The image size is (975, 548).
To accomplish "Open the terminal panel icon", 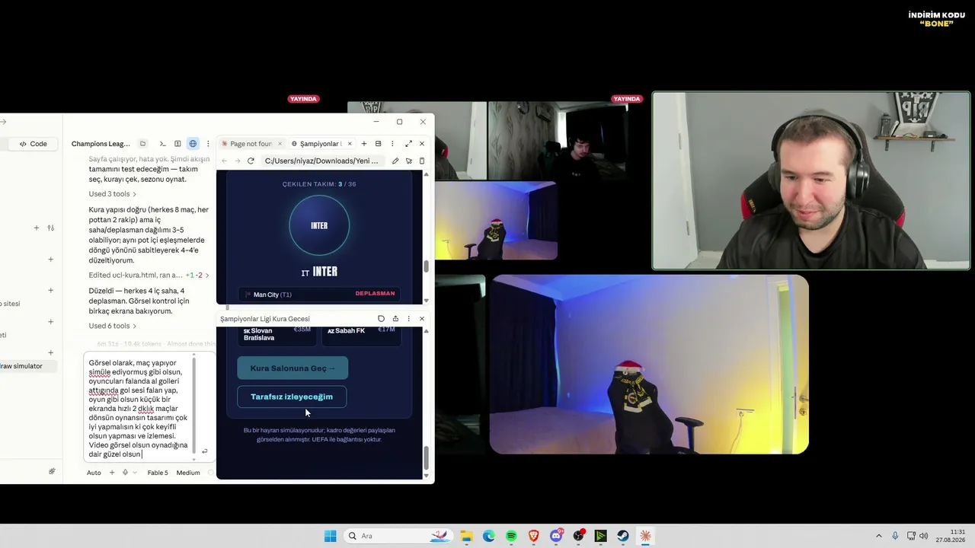I will tap(162, 144).
